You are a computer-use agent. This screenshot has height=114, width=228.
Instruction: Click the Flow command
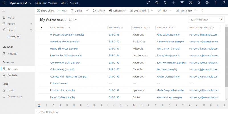tap(162, 11)
